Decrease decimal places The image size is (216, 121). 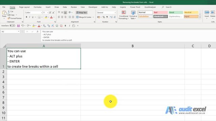(x=115, y=17)
